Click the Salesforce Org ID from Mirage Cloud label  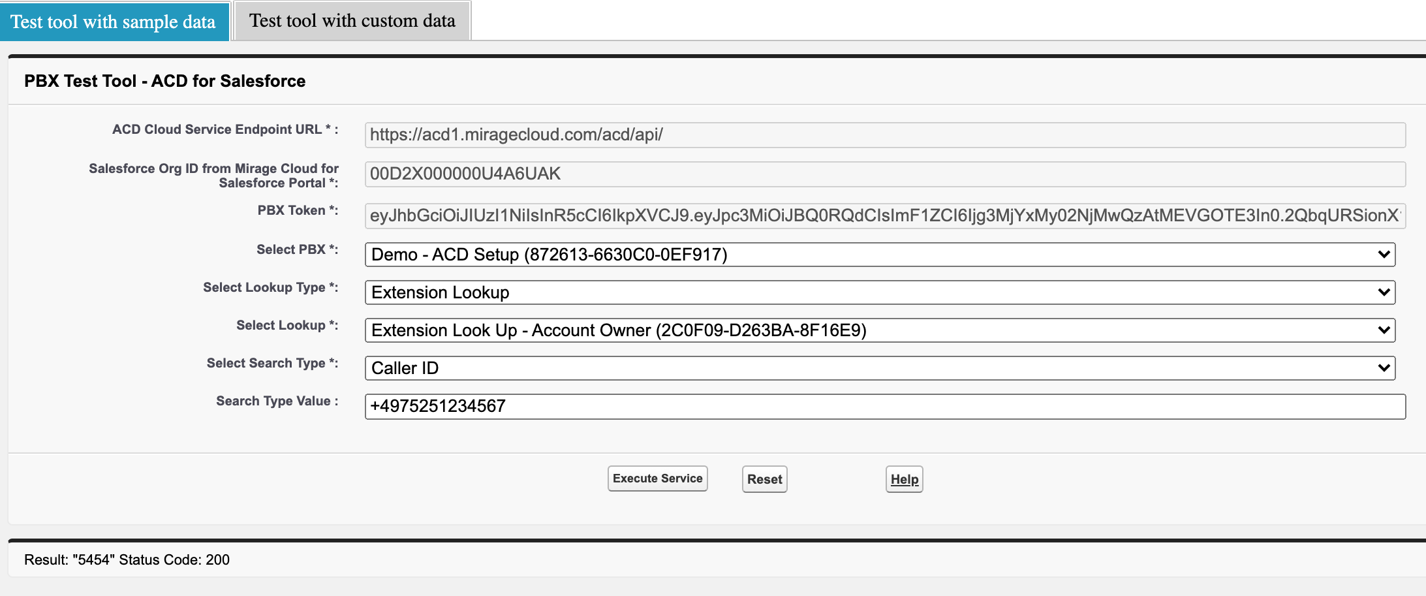coord(213,176)
